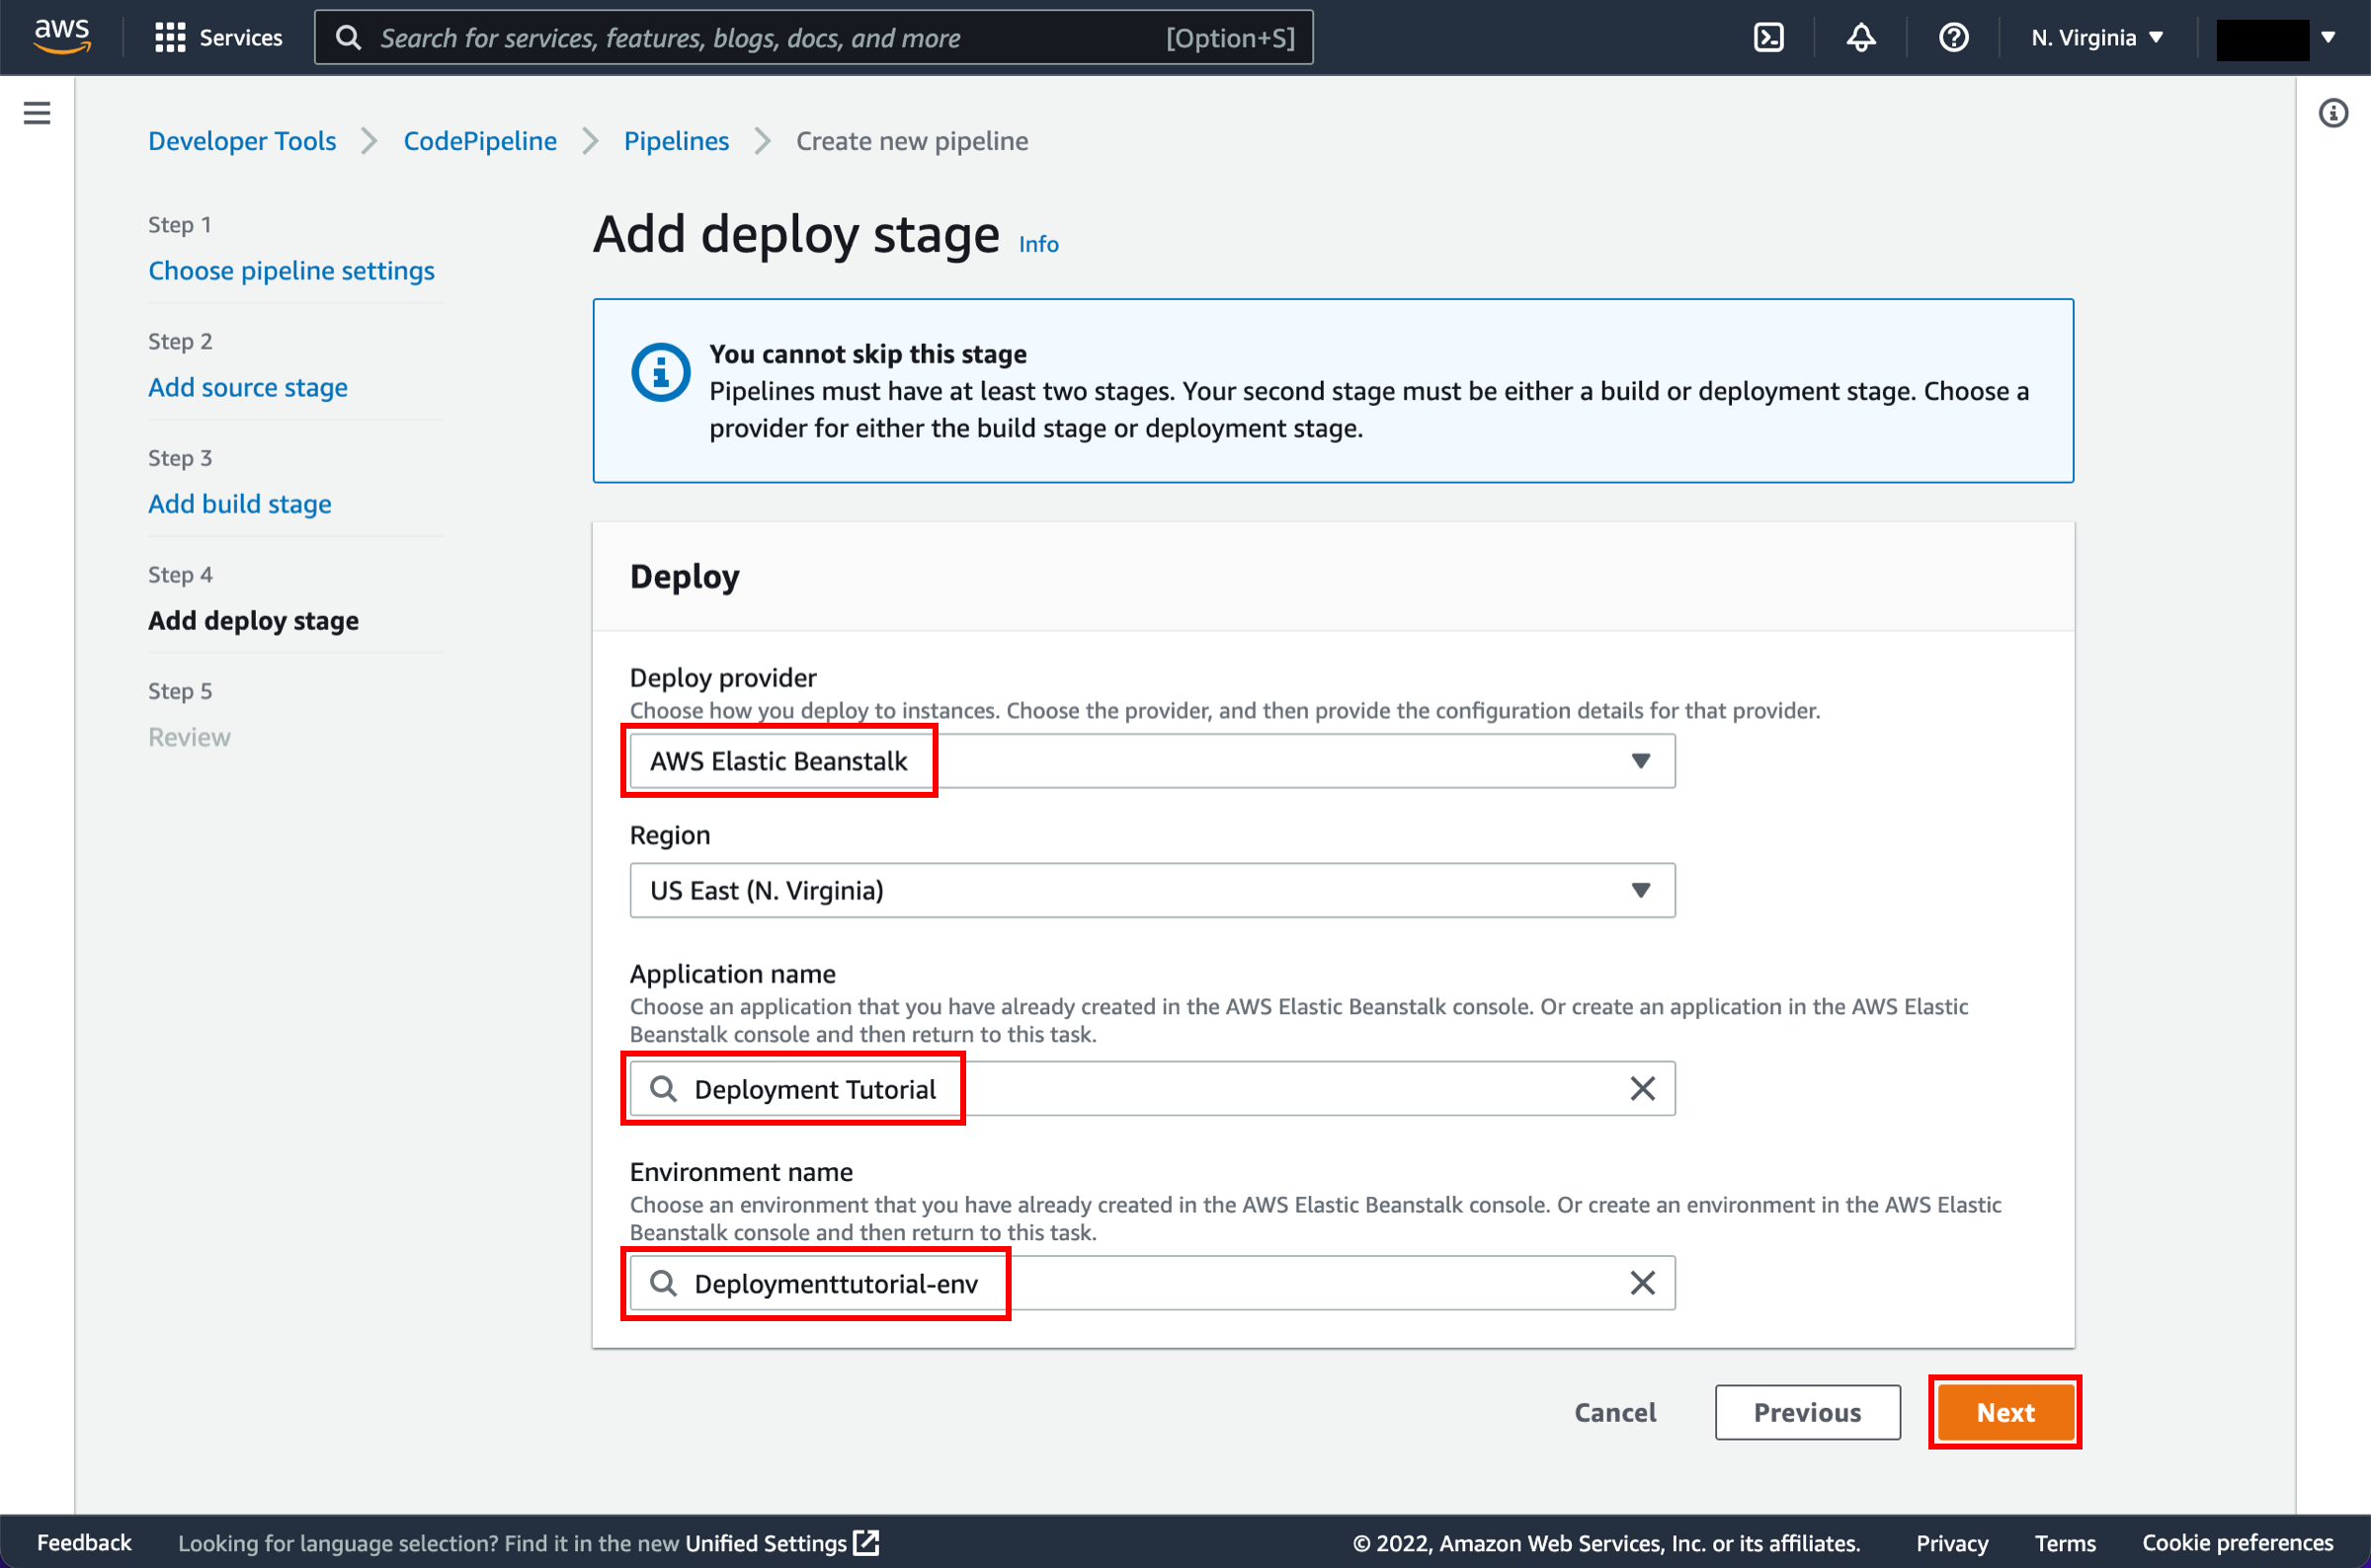The image size is (2371, 1568).
Task: Expand the N. Virginia region selector
Action: pos(2097,38)
